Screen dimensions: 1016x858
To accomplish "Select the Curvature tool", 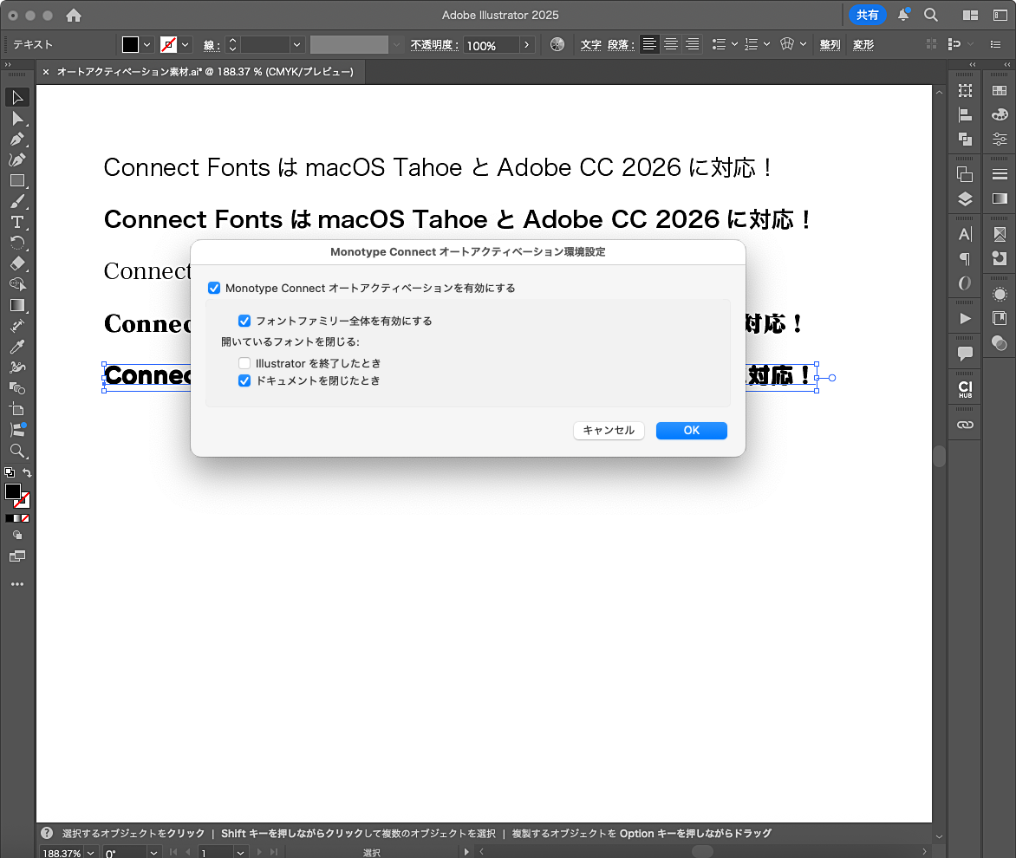I will 17,160.
